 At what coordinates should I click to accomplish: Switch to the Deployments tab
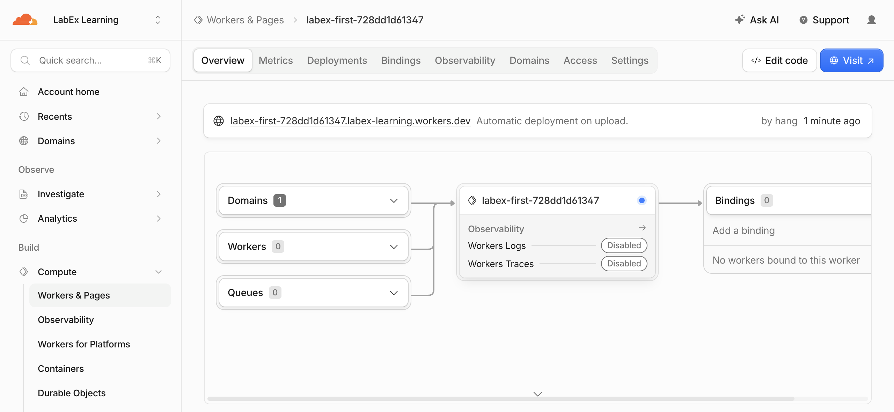click(337, 60)
